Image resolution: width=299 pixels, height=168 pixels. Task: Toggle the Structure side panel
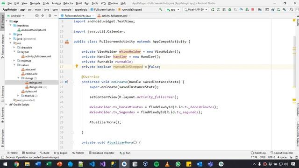[2, 93]
